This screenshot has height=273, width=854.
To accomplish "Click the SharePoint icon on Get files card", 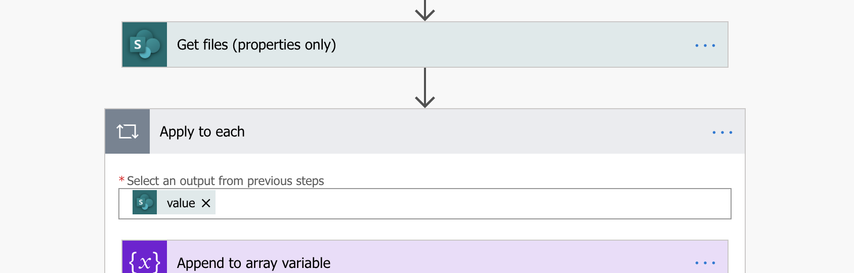I will tap(145, 44).
